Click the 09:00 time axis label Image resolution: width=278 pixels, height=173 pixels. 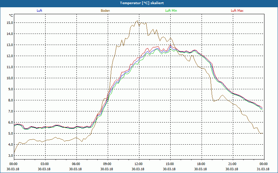108,164
